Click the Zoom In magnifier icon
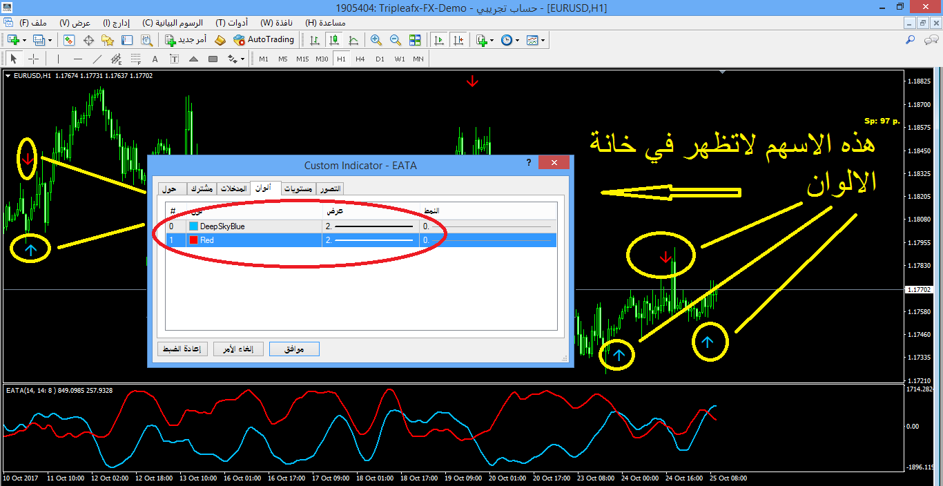The image size is (943, 486). pyautogui.click(x=376, y=40)
